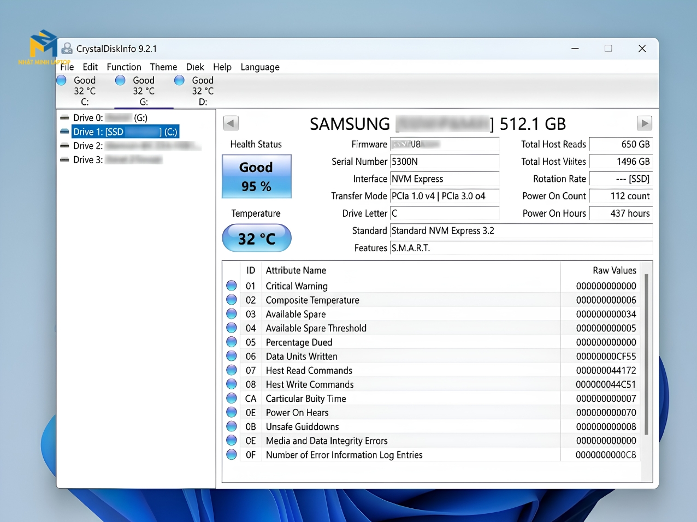
Task: Click the Health Status label
Action: [x=256, y=144]
